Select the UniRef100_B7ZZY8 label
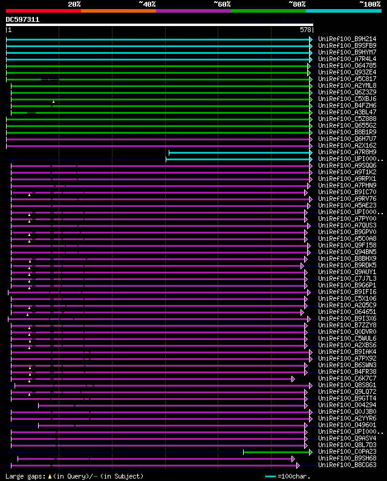Viewport: 387px width, 481px height. 347,325
